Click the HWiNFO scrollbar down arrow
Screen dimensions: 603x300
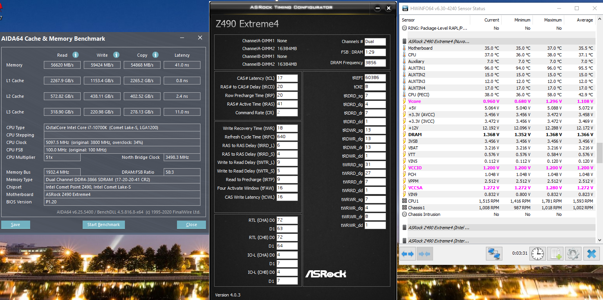pyautogui.click(x=599, y=241)
